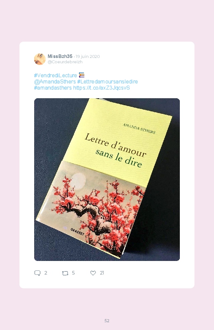
Task: Open the reply speech bubble icon
Action: point(37,273)
